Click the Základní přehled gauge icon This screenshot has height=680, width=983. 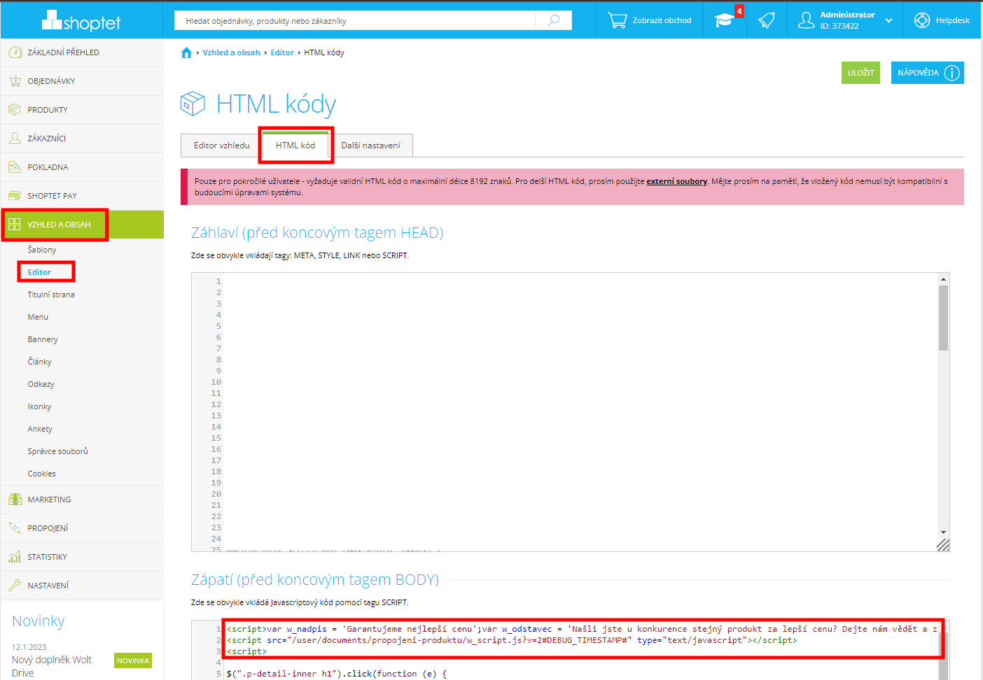pos(15,52)
